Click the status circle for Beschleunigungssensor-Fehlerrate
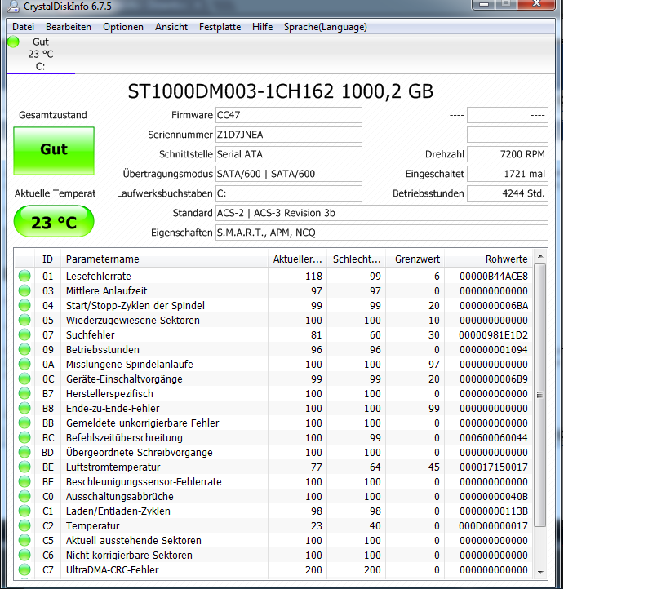This screenshot has width=666, height=589. pyautogui.click(x=24, y=481)
